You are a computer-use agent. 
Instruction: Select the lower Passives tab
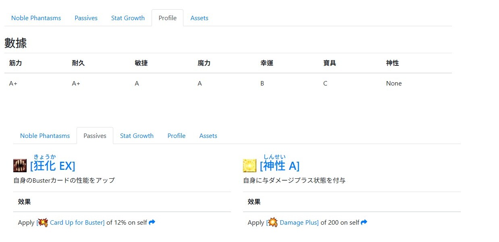[x=95, y=136]
